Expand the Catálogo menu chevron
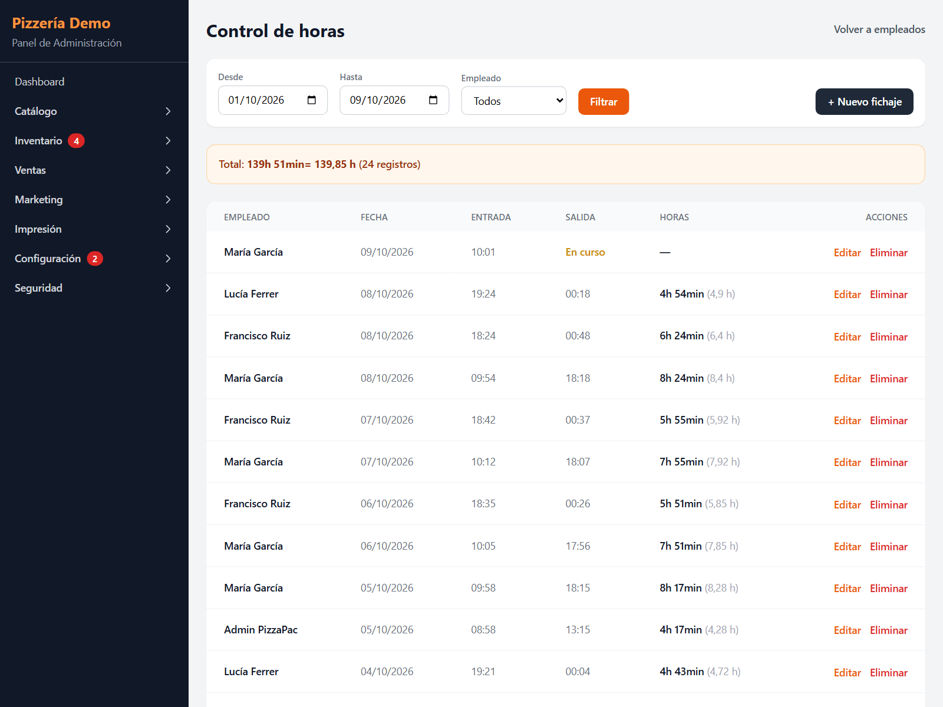 tap(168, 111)
